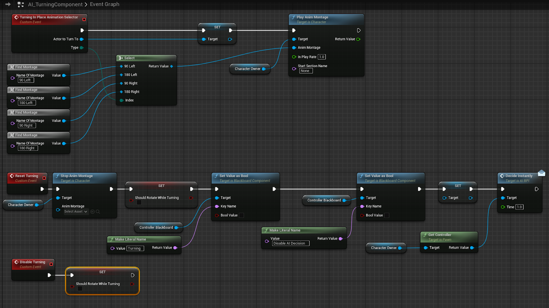Screen dimensions: 549x308
Task: Toggle Should Rotate While Turning checkbox in Disable Turning SET
Action: (80, 288)
